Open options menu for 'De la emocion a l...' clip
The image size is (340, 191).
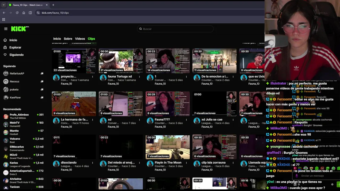click(233, 77)
